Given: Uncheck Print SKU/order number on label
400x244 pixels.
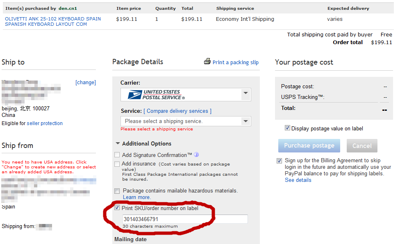Looking at the screenshot, I should point(117,208).
